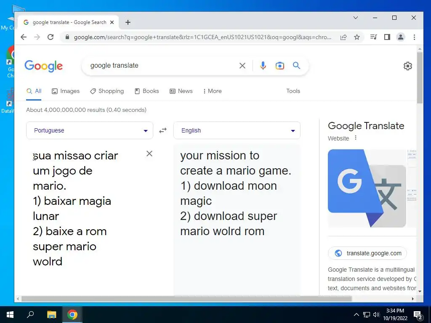Viewport: 431px width, 323px height.
Task: Reload the current Google page
Action: [x=51, y=37]
